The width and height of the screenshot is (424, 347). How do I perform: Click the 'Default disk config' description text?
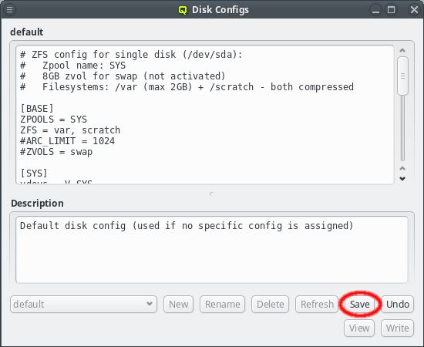187,226
